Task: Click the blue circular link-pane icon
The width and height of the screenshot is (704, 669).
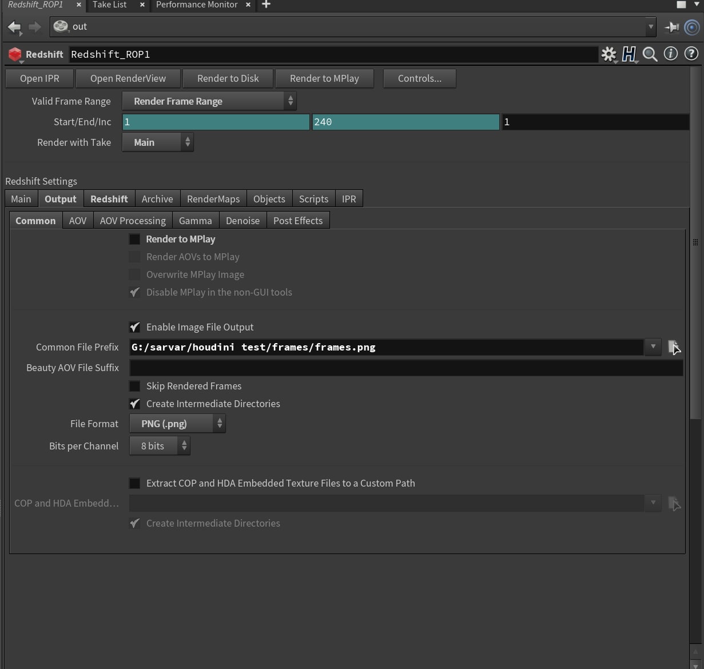Action: coord(692,27)
